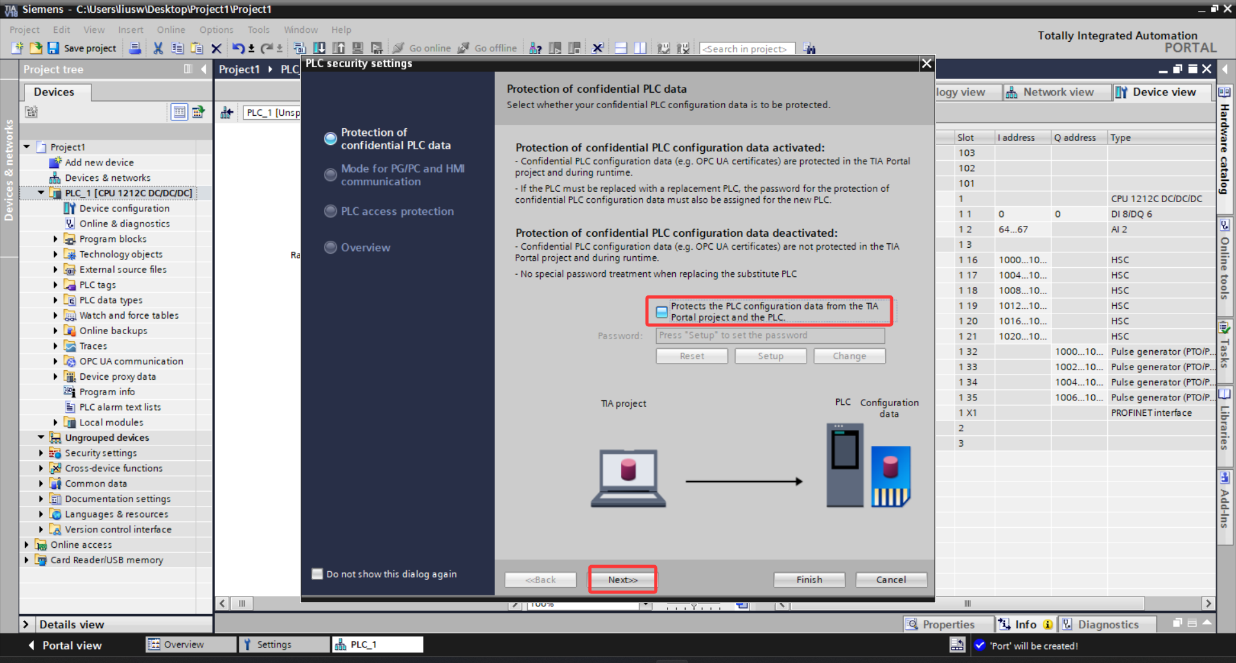Switch to the Network view tab

tap(1057, 92)
